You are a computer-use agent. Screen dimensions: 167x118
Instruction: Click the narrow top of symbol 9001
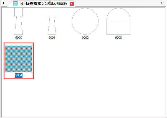point(52,12)
